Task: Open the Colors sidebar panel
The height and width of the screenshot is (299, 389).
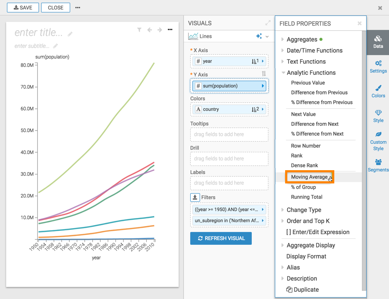Action: (x=378, y=91)
